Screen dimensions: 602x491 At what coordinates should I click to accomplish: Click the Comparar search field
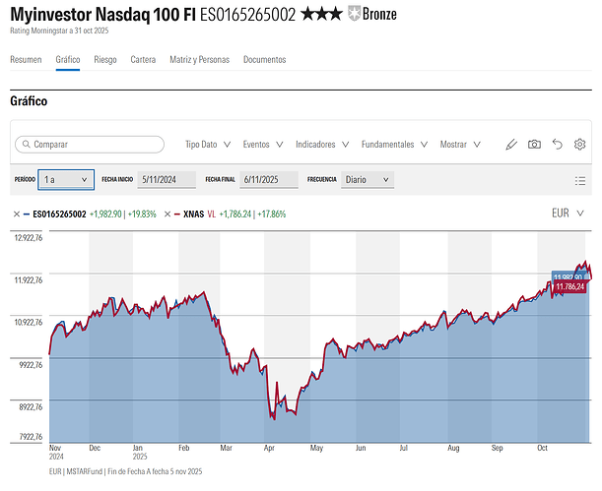point(90,145)
